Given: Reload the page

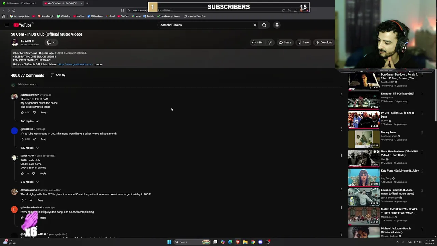Looking at the screenshot, I should coord(14,10).
